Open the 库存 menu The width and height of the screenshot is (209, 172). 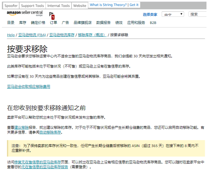22,23
